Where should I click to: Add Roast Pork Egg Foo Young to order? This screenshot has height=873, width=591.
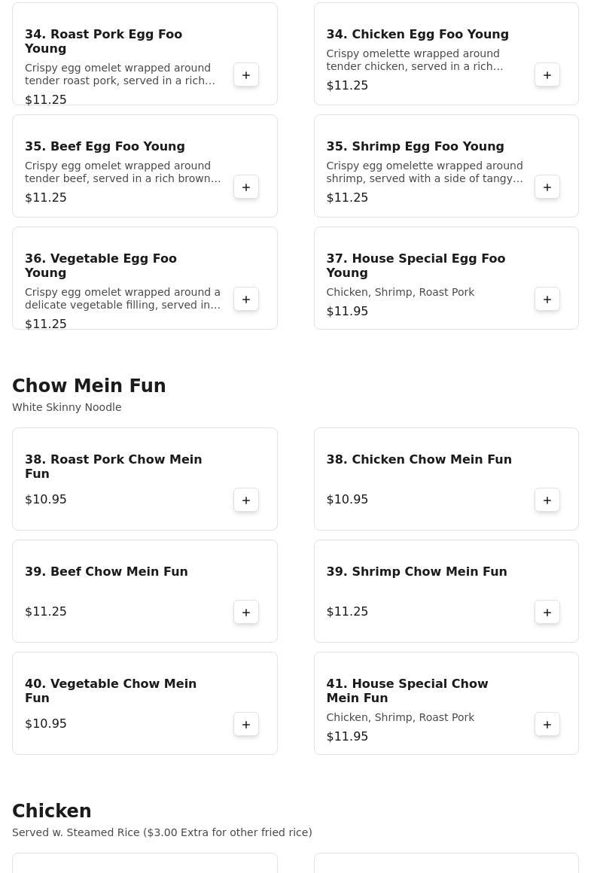pyautogui.click(x=246, y=75)
